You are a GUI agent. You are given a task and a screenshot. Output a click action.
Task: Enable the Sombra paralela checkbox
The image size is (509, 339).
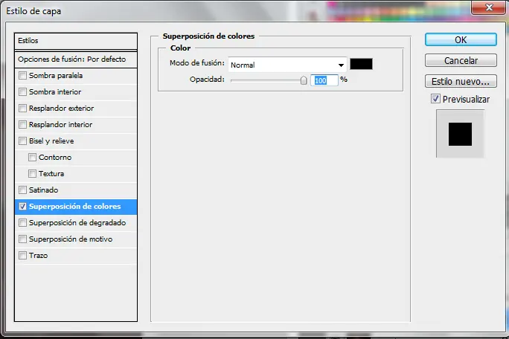point(22,76)
